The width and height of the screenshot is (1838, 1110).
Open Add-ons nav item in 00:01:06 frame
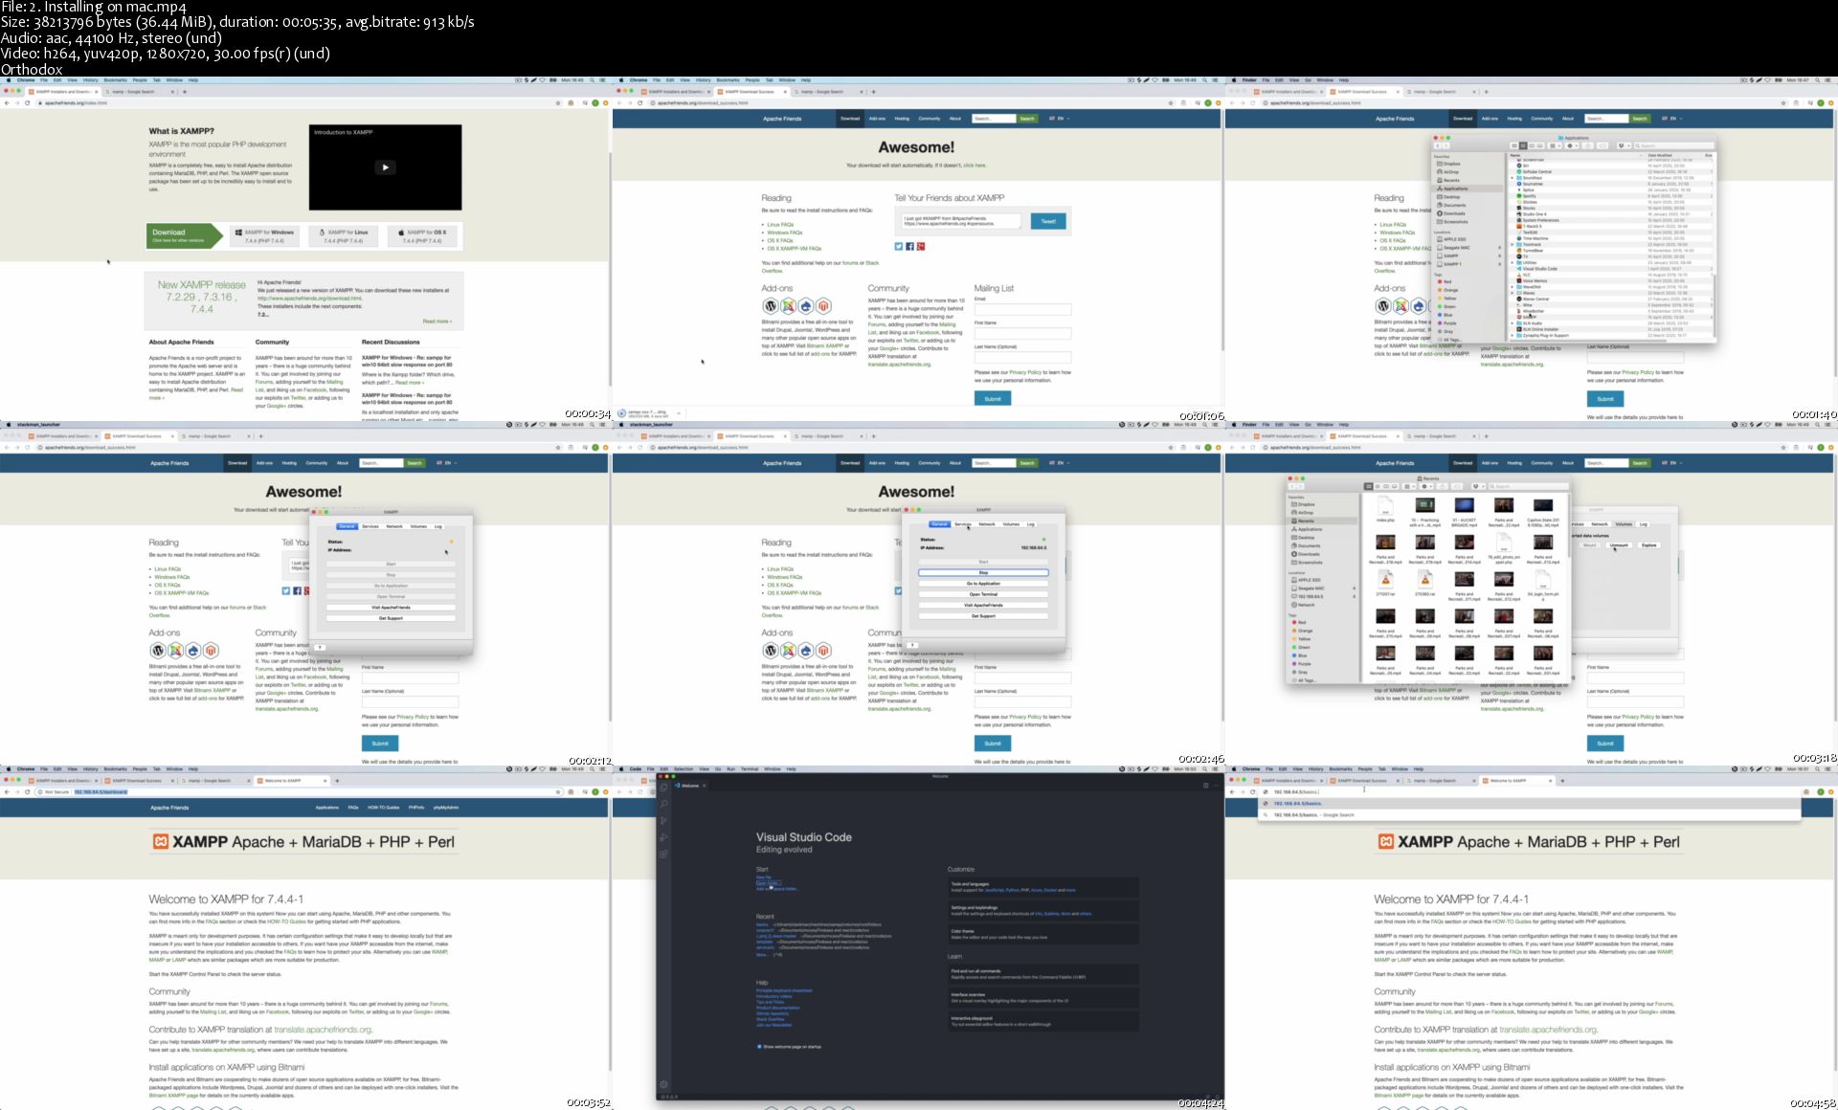(877, 119)
